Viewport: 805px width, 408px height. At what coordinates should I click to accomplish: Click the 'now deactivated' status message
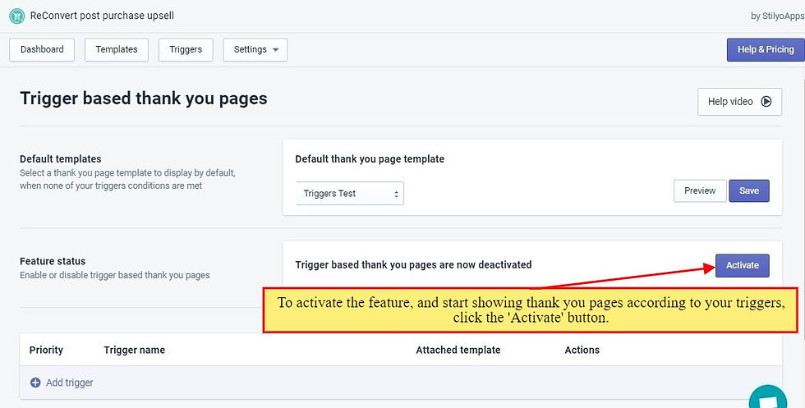413,265
